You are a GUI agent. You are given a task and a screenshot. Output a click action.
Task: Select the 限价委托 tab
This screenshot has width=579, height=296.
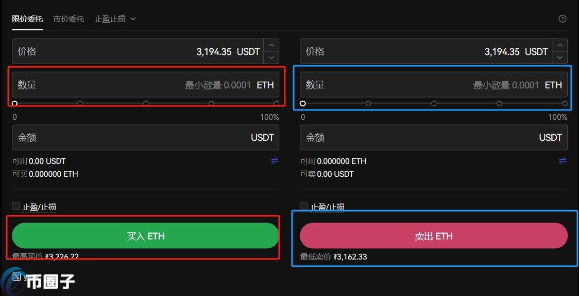27,19
